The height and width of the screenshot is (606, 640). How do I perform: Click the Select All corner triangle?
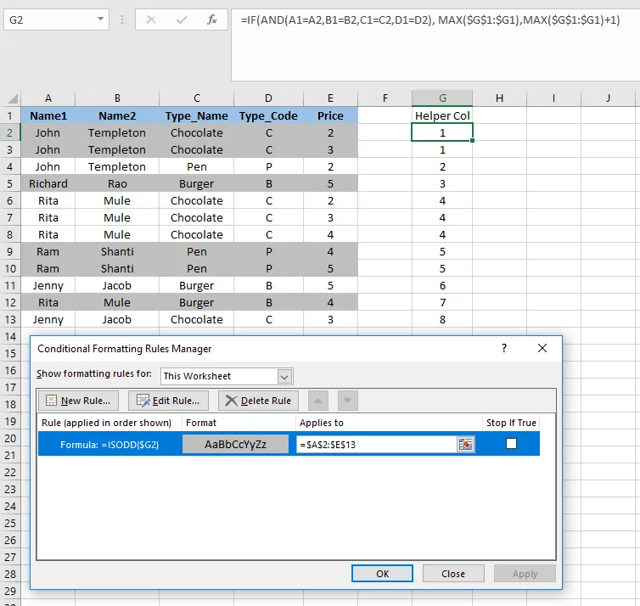pos(13,98)
